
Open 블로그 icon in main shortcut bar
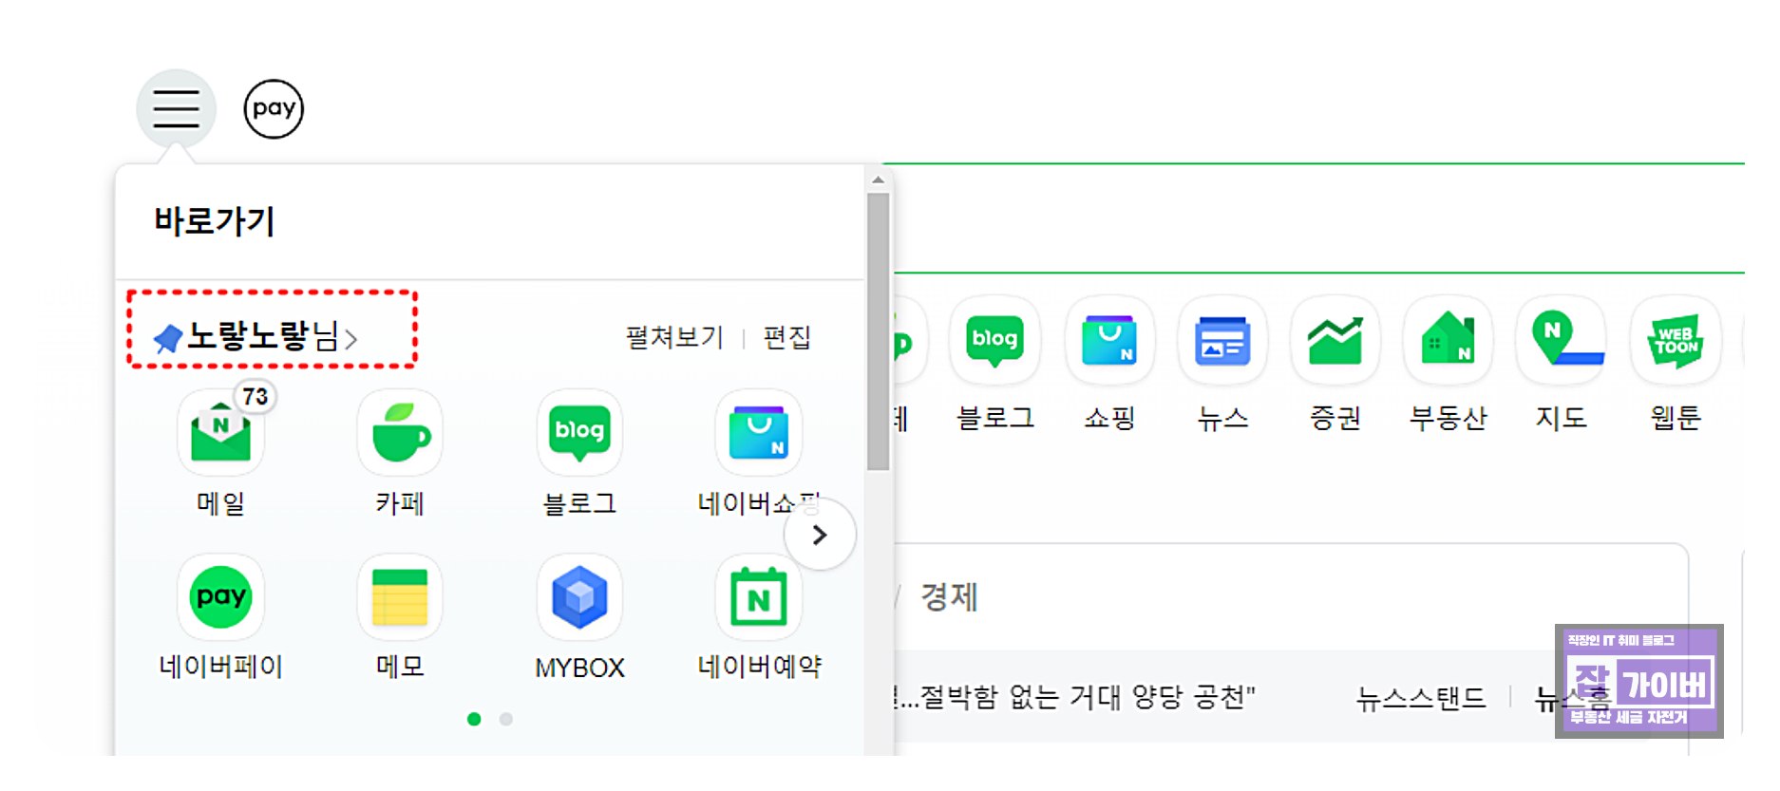click(x=994, y=341)
